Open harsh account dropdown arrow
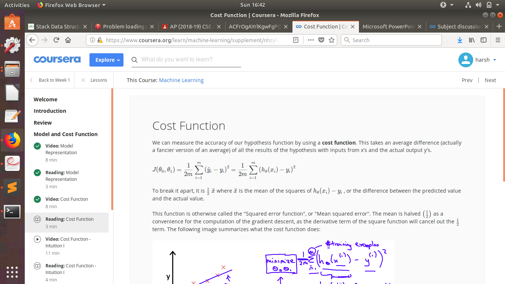505x284 pixels. tap(495, 60)
